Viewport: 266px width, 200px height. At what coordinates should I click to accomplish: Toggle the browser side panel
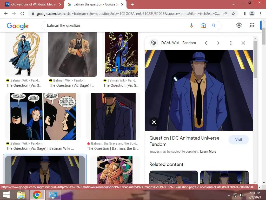[244, 14]
